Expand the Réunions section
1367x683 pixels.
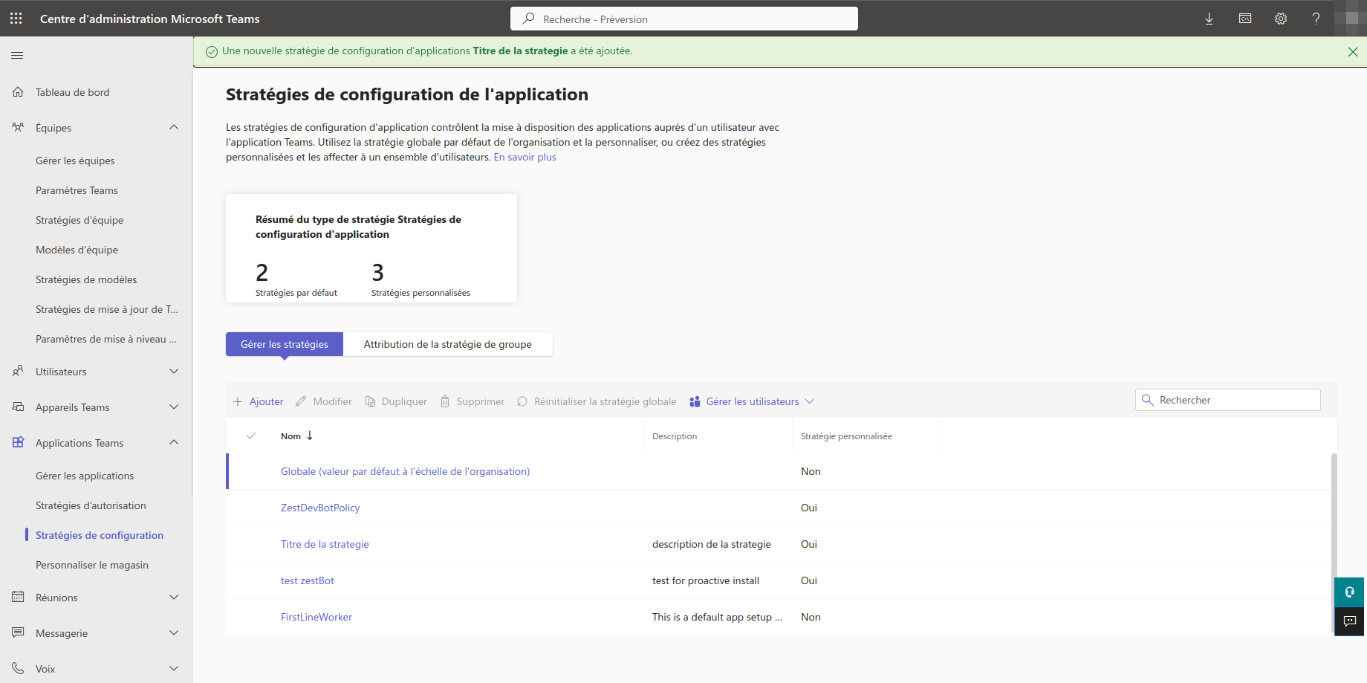(174, 597)
